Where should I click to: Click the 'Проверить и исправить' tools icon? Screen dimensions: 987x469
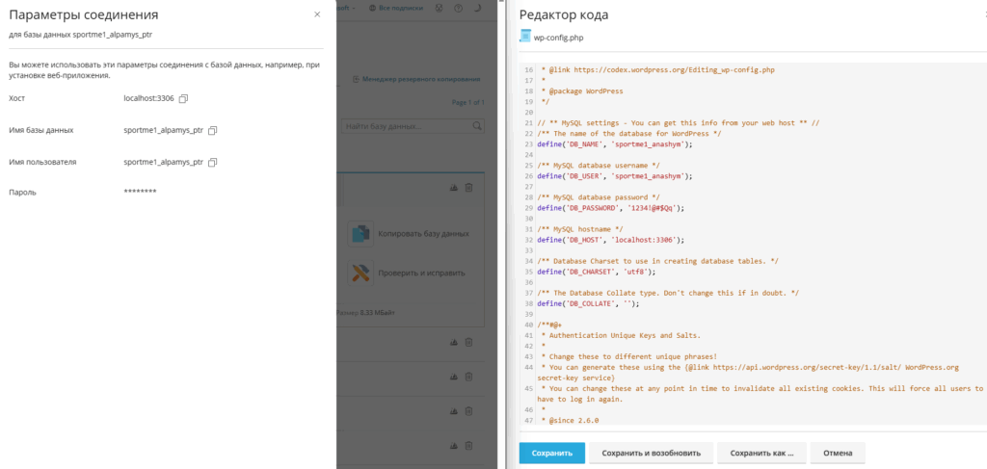click(x=360, y=274)
